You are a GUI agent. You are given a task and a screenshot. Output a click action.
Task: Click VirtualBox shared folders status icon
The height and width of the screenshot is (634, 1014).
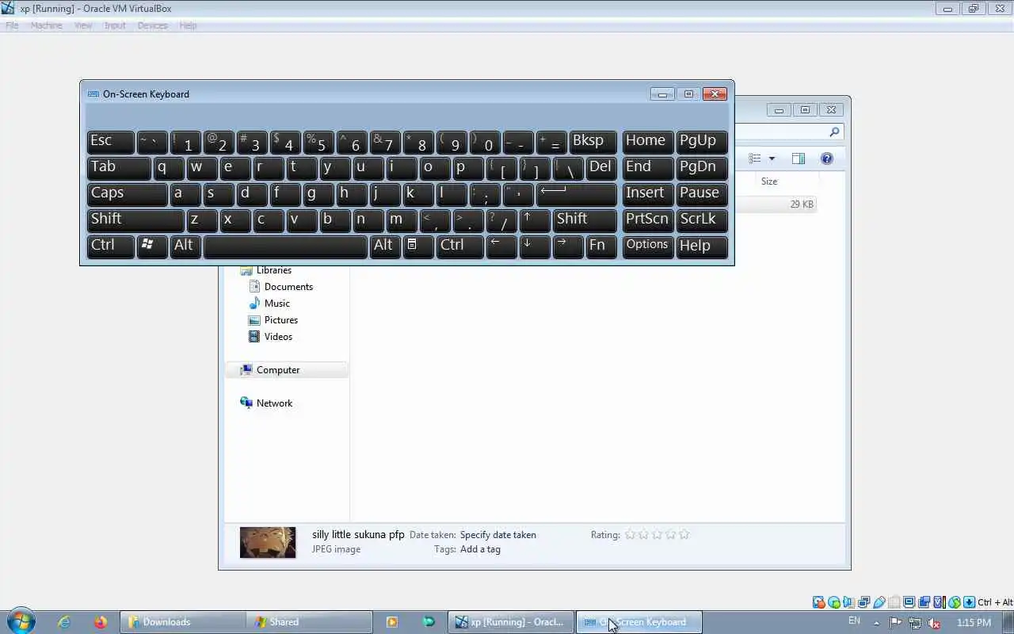pos(894,602)
